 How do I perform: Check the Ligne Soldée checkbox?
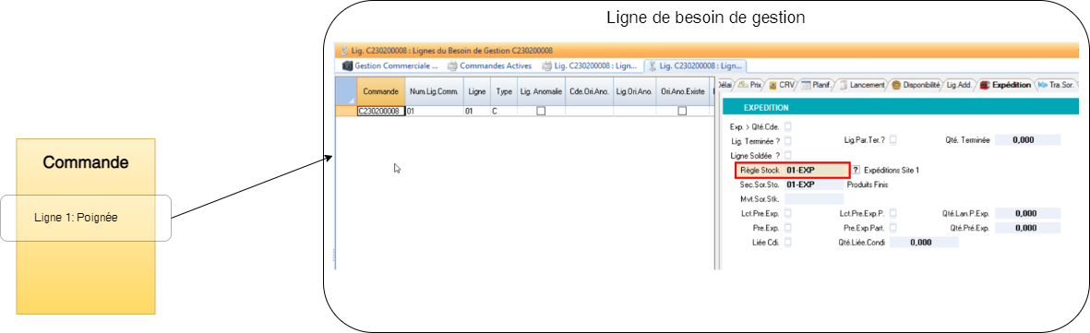tap(787, 155)
